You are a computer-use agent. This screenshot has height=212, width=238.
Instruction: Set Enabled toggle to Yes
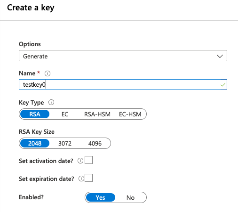pyautogui.click(x=101, y=197)
